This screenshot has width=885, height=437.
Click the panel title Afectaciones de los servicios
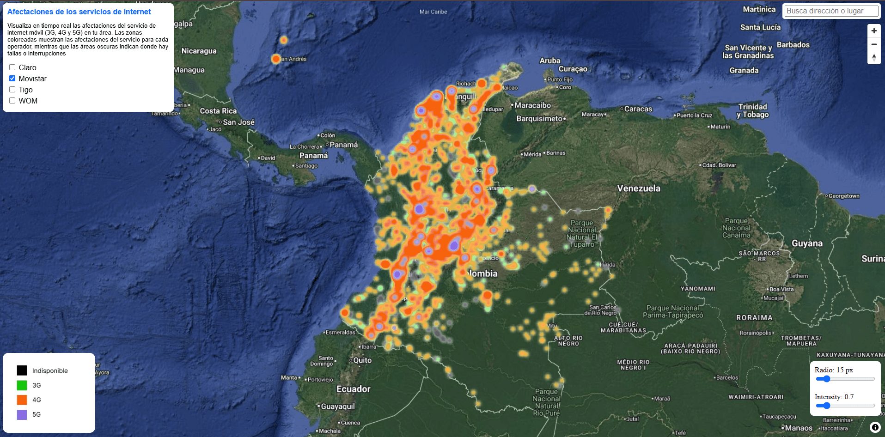pyautogui.click(x=79, y=12)
